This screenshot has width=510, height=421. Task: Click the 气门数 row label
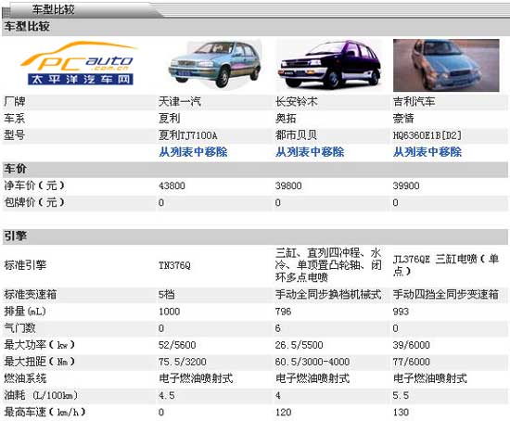[19, 328]
